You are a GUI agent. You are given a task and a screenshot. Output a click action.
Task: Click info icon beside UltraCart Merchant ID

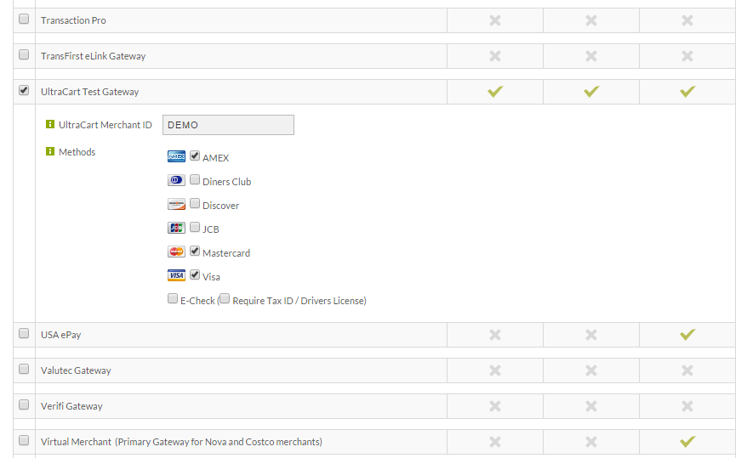click(50, 124)
